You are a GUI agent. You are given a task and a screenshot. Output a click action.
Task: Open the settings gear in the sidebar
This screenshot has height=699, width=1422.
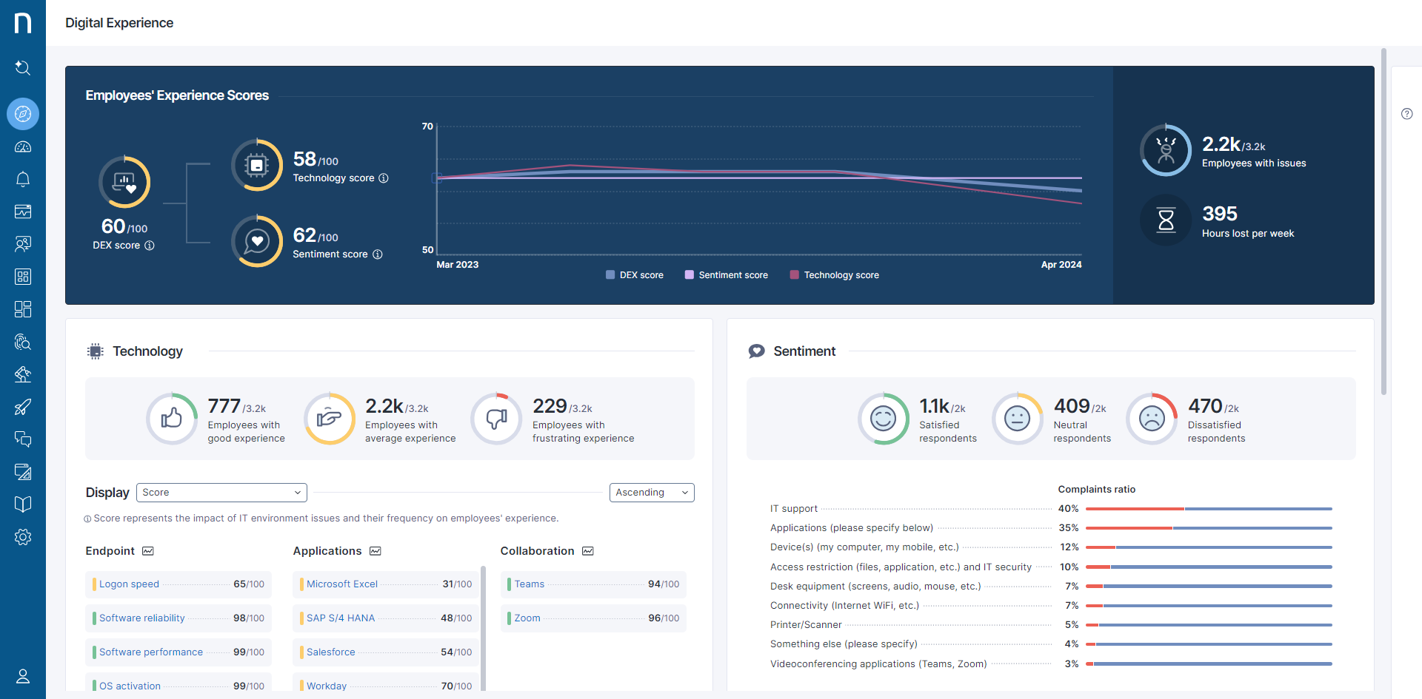23,537
